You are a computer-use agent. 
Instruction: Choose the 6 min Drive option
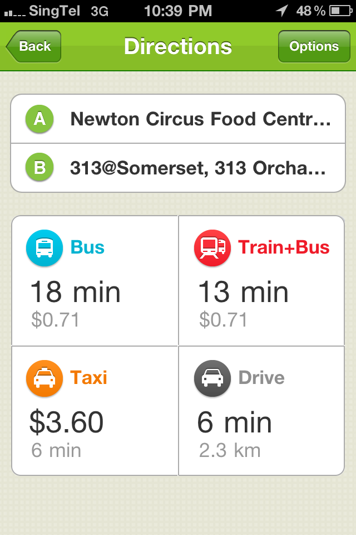(x=261, y=411)
